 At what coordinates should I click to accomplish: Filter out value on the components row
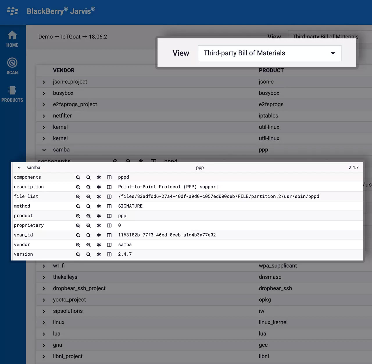click(x=88, y=177)
